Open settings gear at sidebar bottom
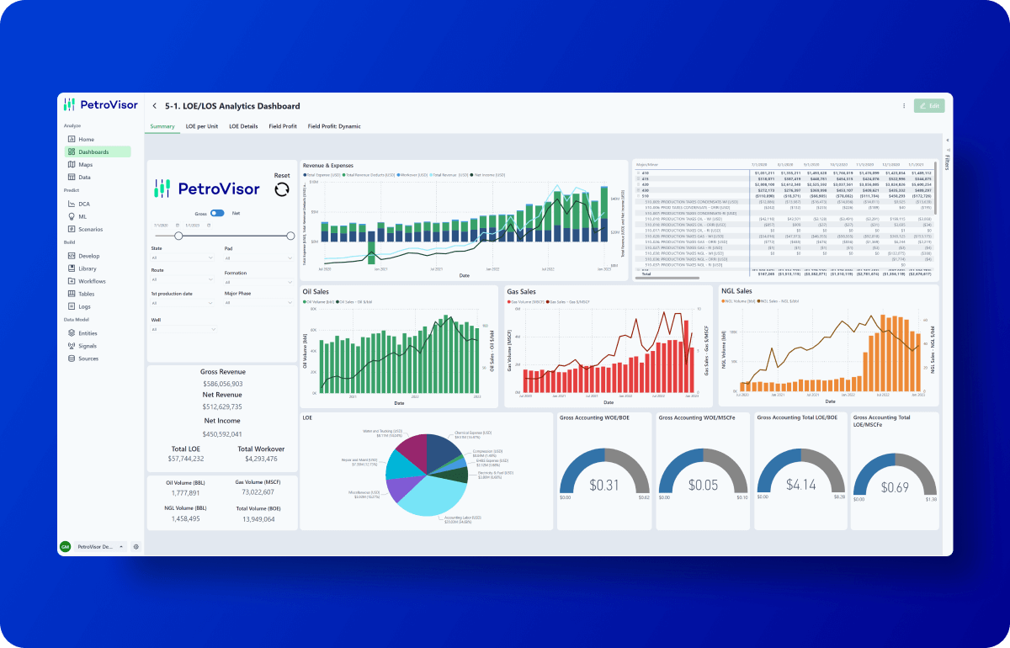Screen dimensions: 1010x648 coord(136,546)
